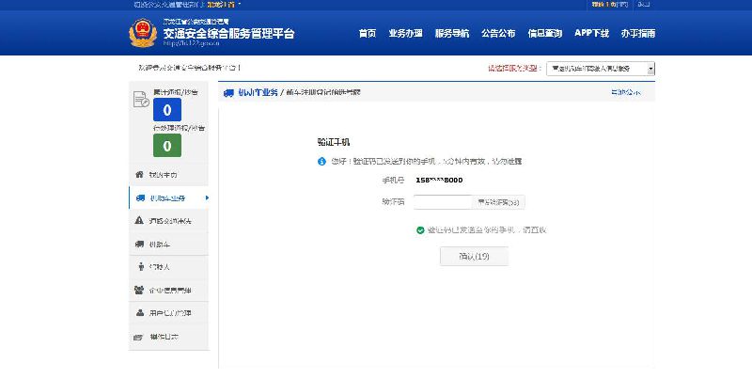Viewport: 752px width, 379px height.
Task: Click the group users icon in sidebar
Action: tap(139, 290)
